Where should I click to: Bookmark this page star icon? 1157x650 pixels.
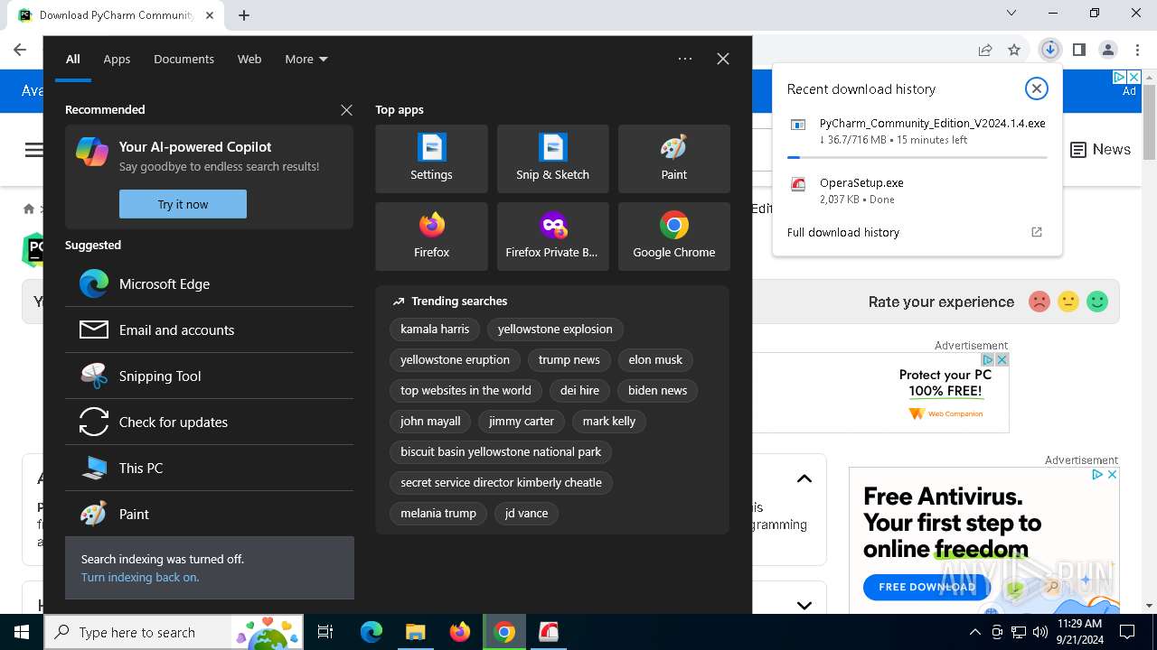(1014, 50)
